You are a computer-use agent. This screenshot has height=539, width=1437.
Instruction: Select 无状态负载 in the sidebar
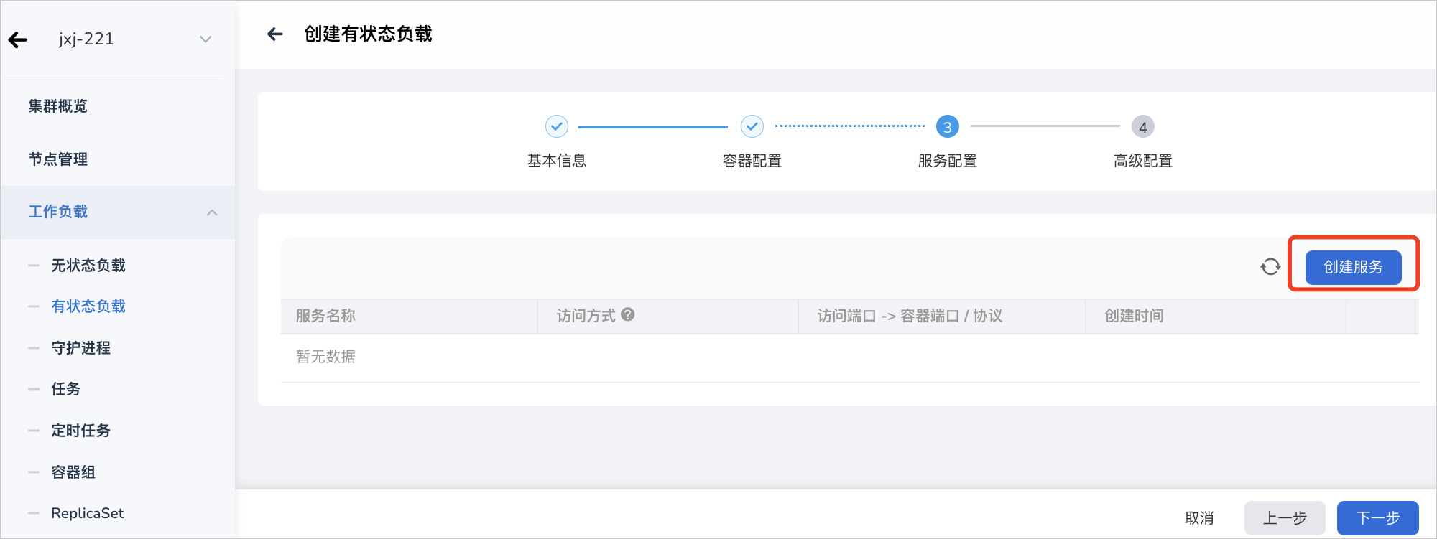[88, 266]
